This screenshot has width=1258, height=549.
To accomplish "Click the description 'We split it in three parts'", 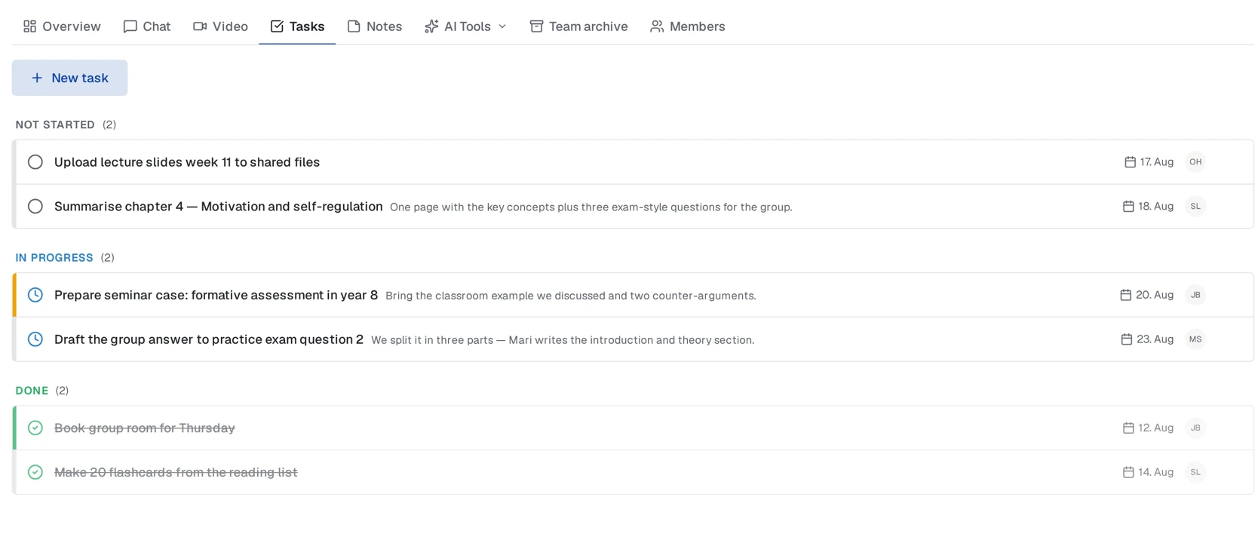I will click(563, 340).
